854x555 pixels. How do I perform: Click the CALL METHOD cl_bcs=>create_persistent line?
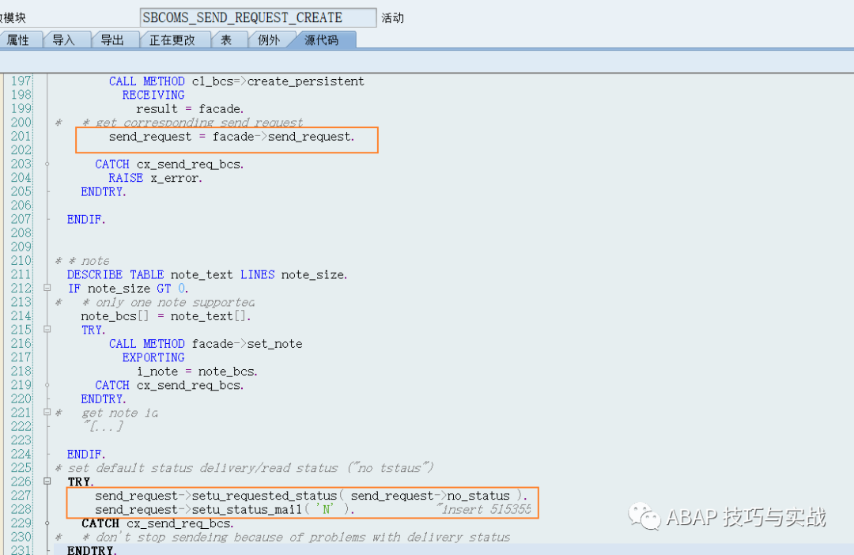coord(236,81)
